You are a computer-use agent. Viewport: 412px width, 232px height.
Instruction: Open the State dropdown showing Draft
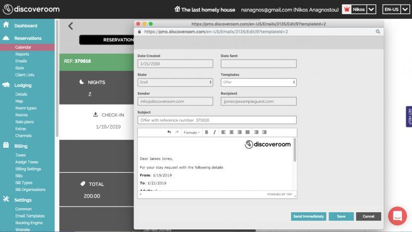[175, 82]
